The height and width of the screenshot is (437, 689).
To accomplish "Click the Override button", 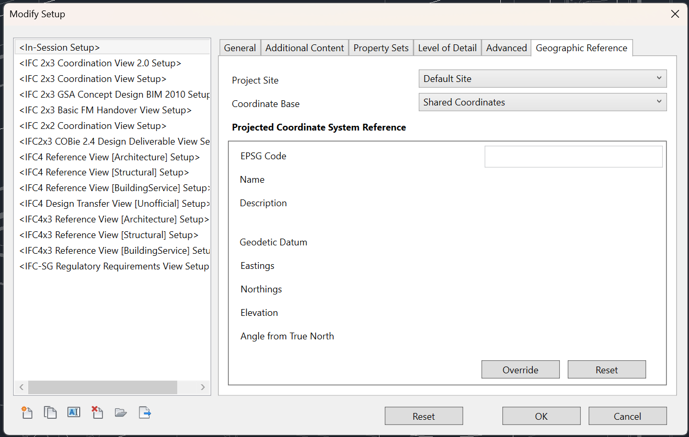I will point(521,370).
